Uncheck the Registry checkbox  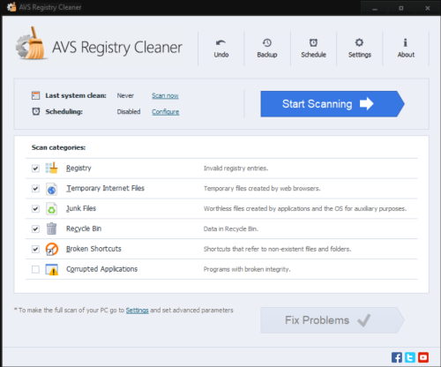tap(35, 169)
